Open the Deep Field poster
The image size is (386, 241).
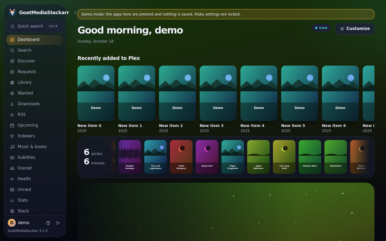[207, 157]
